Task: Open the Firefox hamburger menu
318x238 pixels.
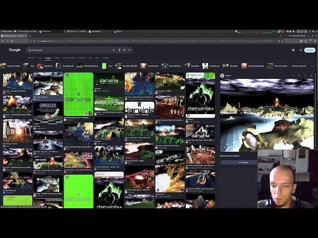Action: pos(315,41)
